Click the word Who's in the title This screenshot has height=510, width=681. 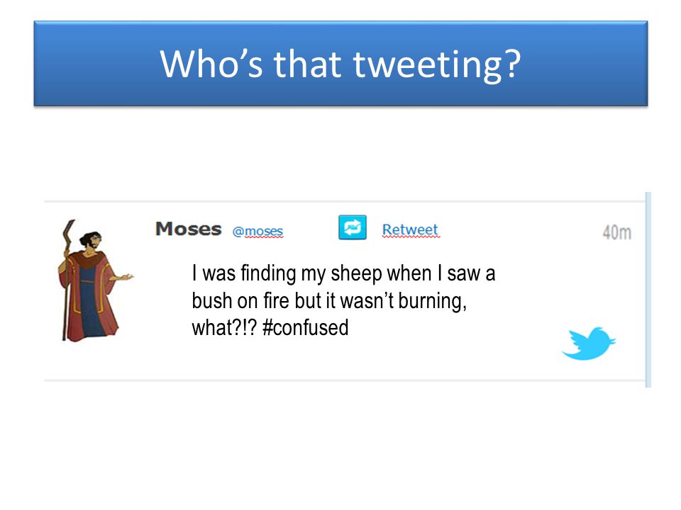pos(211,64)
